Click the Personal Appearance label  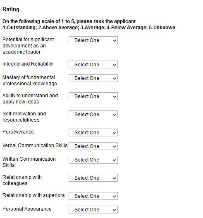27,209
